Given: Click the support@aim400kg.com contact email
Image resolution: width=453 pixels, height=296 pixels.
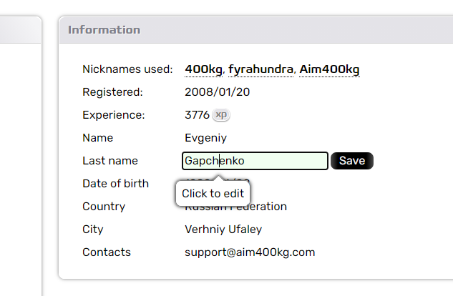Looking at the screenshot, I should tap(250, 252).
